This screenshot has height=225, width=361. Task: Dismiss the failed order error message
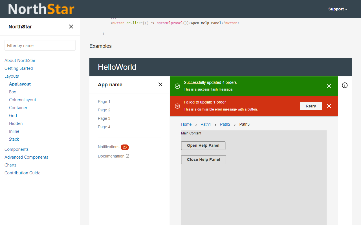(329, 106)
